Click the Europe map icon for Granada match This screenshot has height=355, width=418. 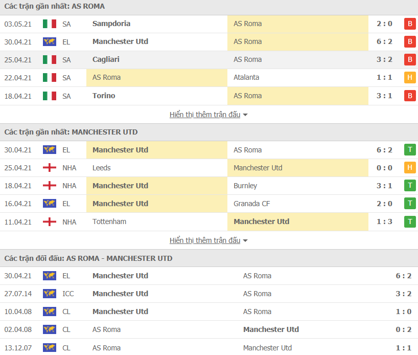click(x=49, y=204)
